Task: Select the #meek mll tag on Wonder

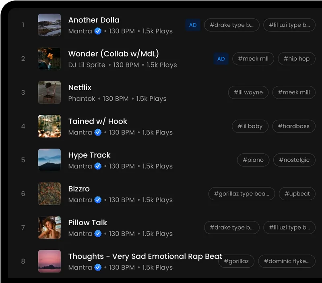Action: click(253, 59)
